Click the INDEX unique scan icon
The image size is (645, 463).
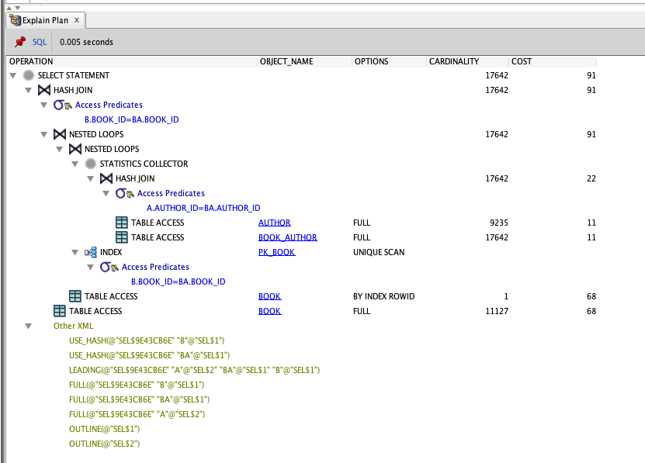pos(90,253)
